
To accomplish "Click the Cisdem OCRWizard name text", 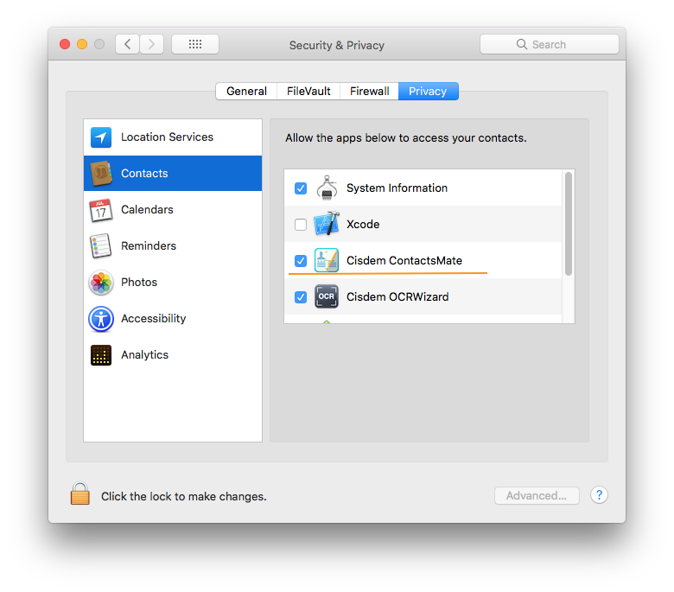I will pyautogui.click(x=397, y=297).
